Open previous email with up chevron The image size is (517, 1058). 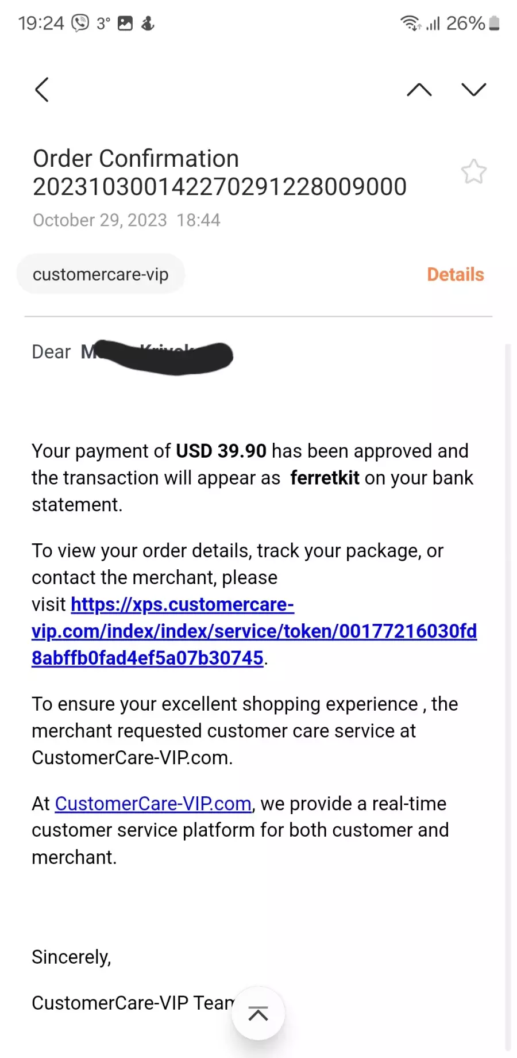[419, 90]
